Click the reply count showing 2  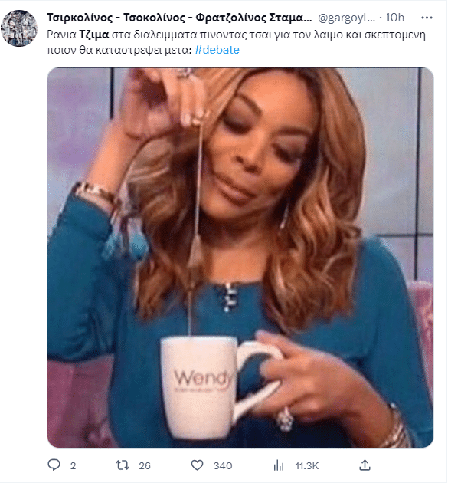[x=73, y=466]
